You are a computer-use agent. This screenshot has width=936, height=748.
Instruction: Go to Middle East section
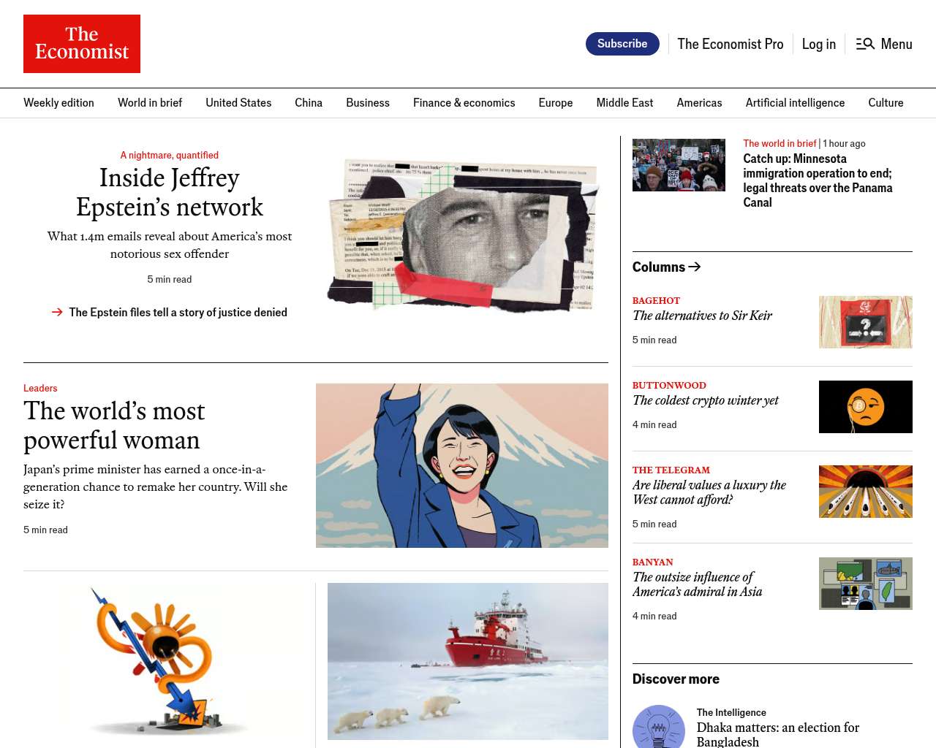624,103
